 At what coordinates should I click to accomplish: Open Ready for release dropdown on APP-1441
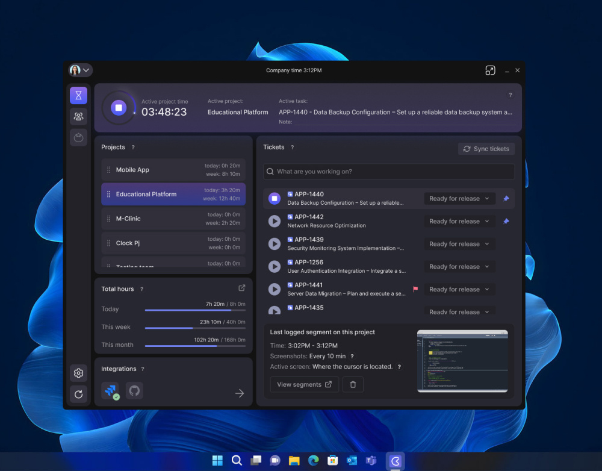[x=459, y=289]
